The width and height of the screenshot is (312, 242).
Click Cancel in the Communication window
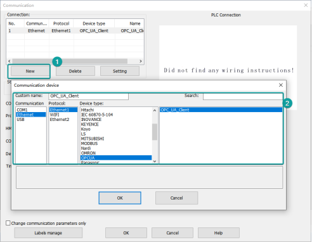[x=172, y=232]
